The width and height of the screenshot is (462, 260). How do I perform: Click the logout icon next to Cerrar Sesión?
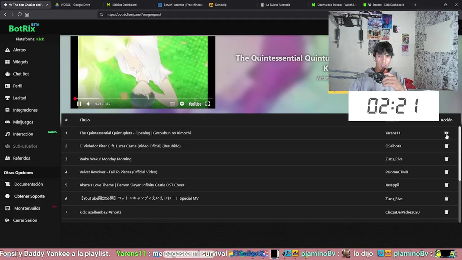point(7,220)
